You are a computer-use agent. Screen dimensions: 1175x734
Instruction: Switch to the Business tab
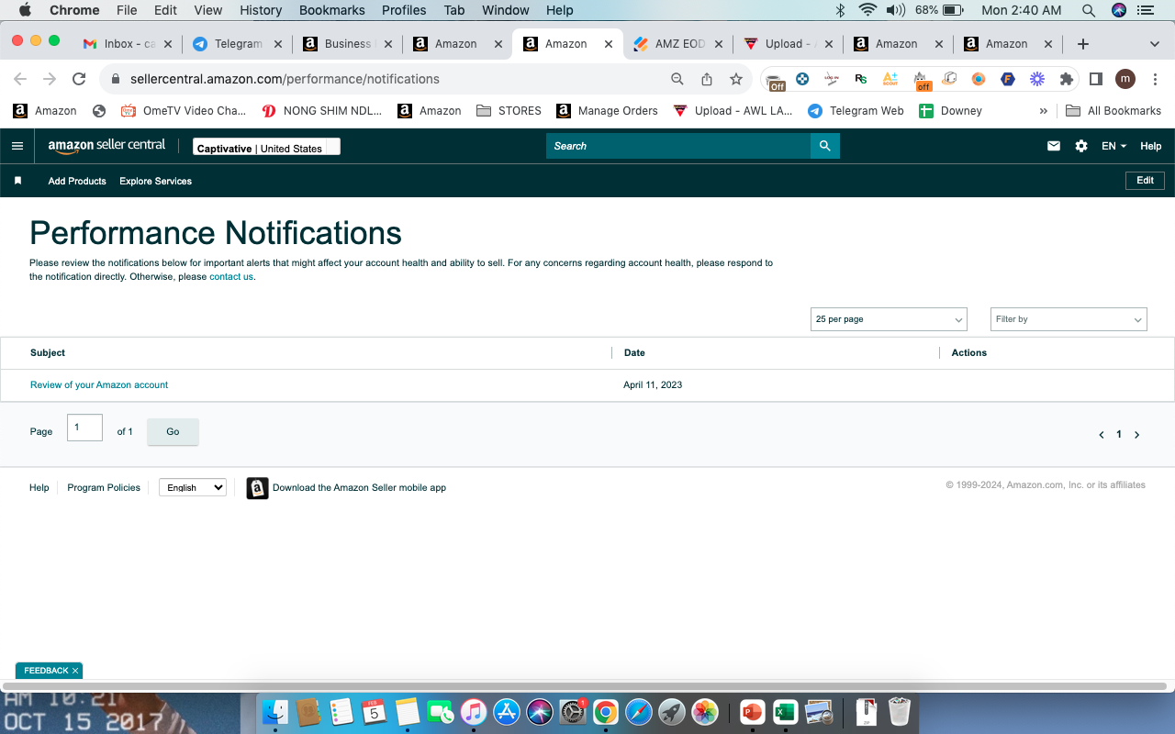pyautogui.click(x=347, y=43)
